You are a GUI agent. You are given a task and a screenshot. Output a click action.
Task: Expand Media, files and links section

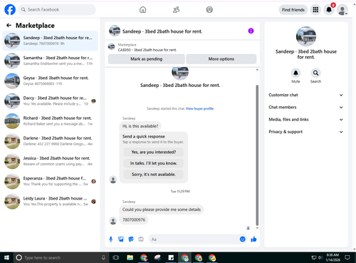click(x=306, y=120)
